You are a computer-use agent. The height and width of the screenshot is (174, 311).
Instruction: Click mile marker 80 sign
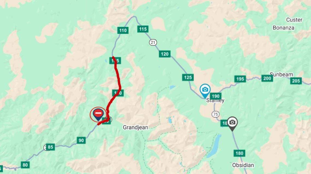[x=25, y=165]
